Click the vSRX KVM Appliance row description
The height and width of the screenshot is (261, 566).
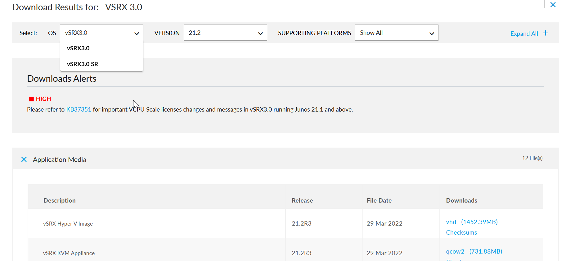tap(69, 253)
